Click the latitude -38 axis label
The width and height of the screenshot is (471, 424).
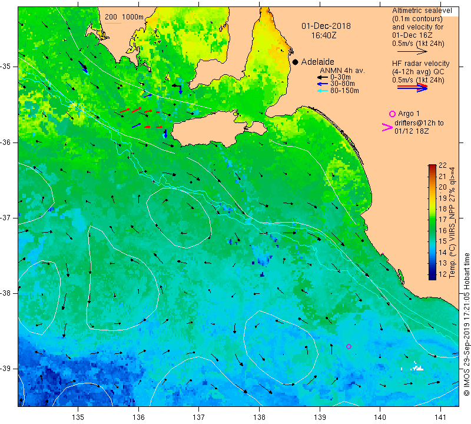pos(6,293)
